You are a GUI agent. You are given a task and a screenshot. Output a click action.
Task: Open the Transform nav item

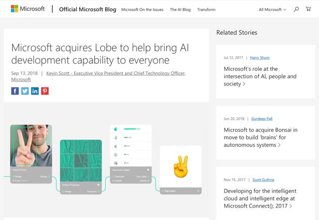click(x=206, y=9)
